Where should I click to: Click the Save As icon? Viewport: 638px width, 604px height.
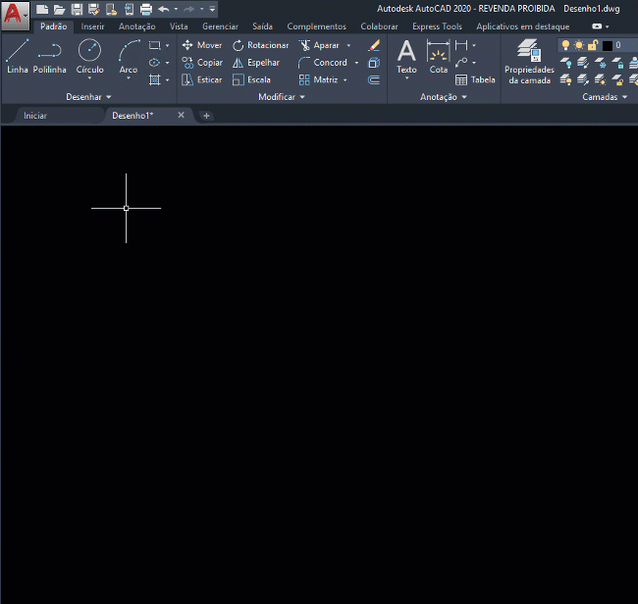pyautogui.click(x=94, y=9)
